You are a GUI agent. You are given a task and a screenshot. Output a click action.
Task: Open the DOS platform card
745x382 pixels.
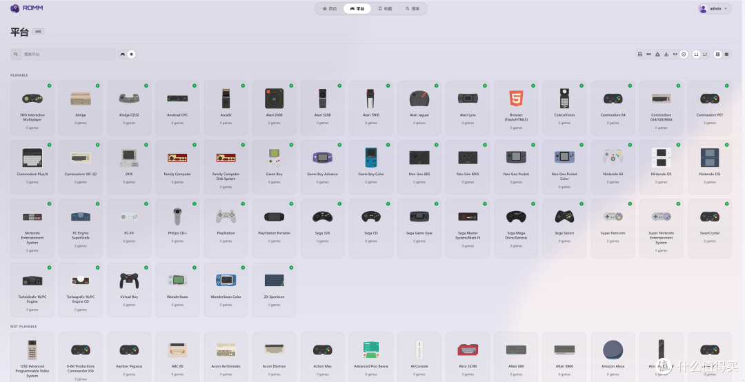coord(129,167)
